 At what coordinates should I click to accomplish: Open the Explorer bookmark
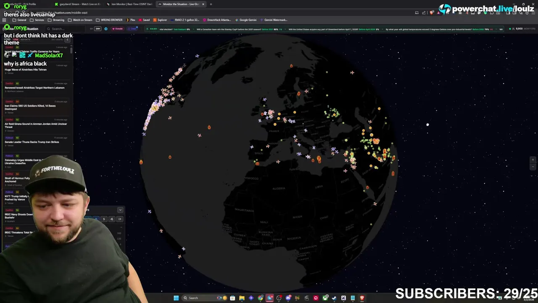[x=160, y=20]
